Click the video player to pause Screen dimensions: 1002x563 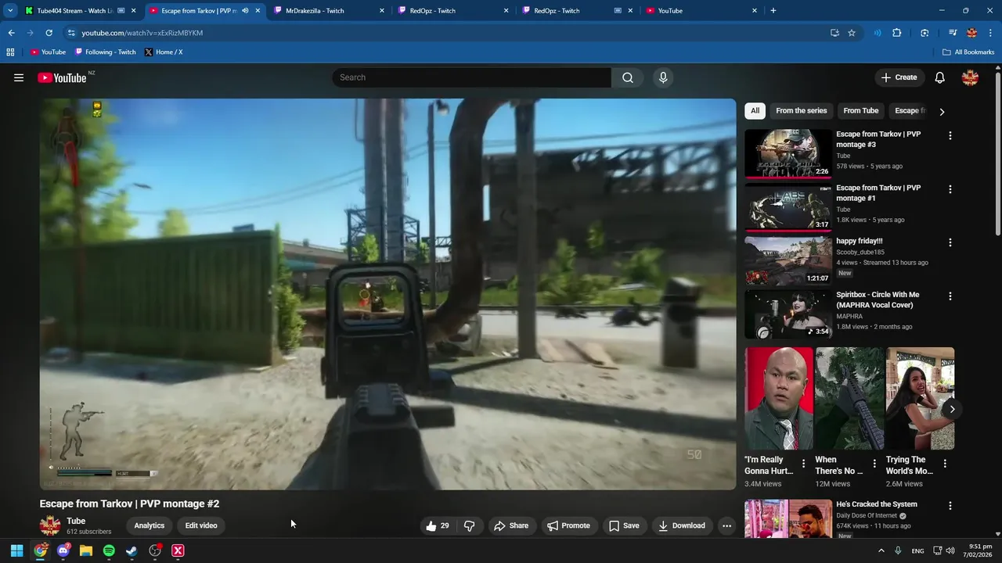pyautogui.click(x=388, y=294)
